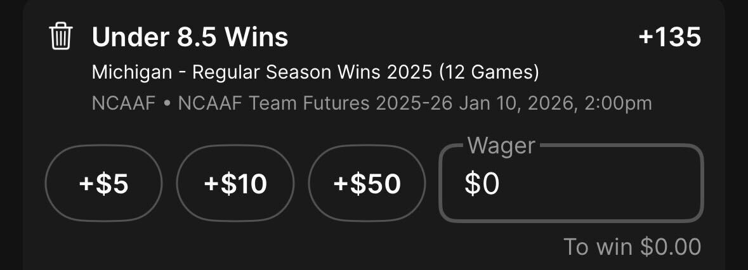Click the word Under in bet title
The height and width of the screenshot is (270, 748).
pos(130,37)
